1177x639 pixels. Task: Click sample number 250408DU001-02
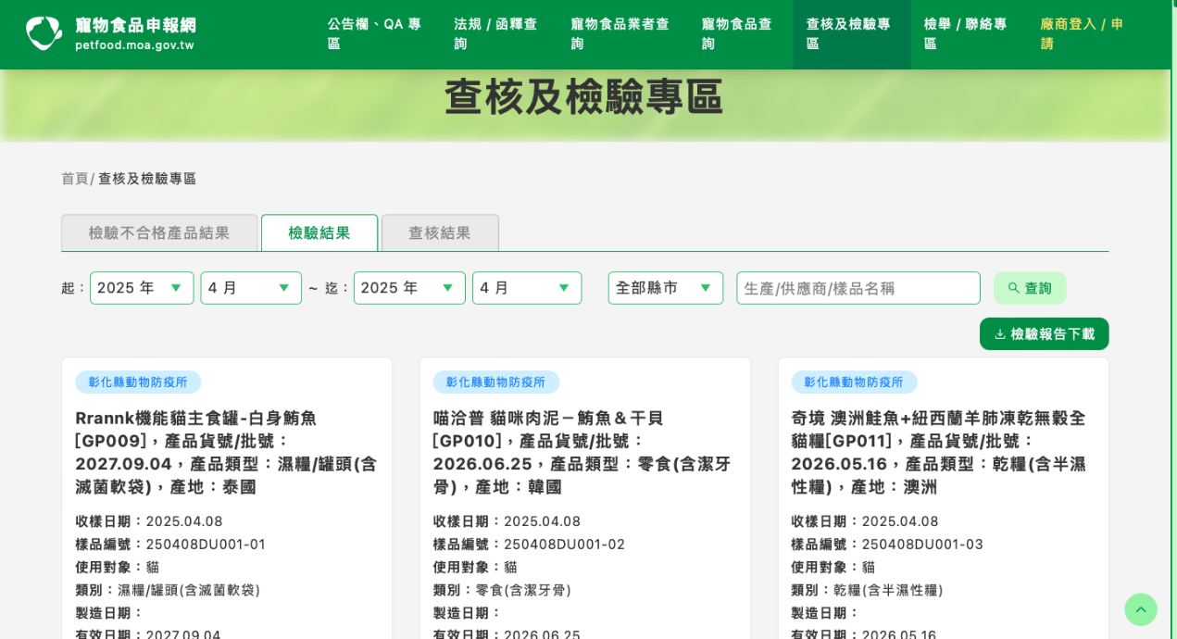point(564,544)
